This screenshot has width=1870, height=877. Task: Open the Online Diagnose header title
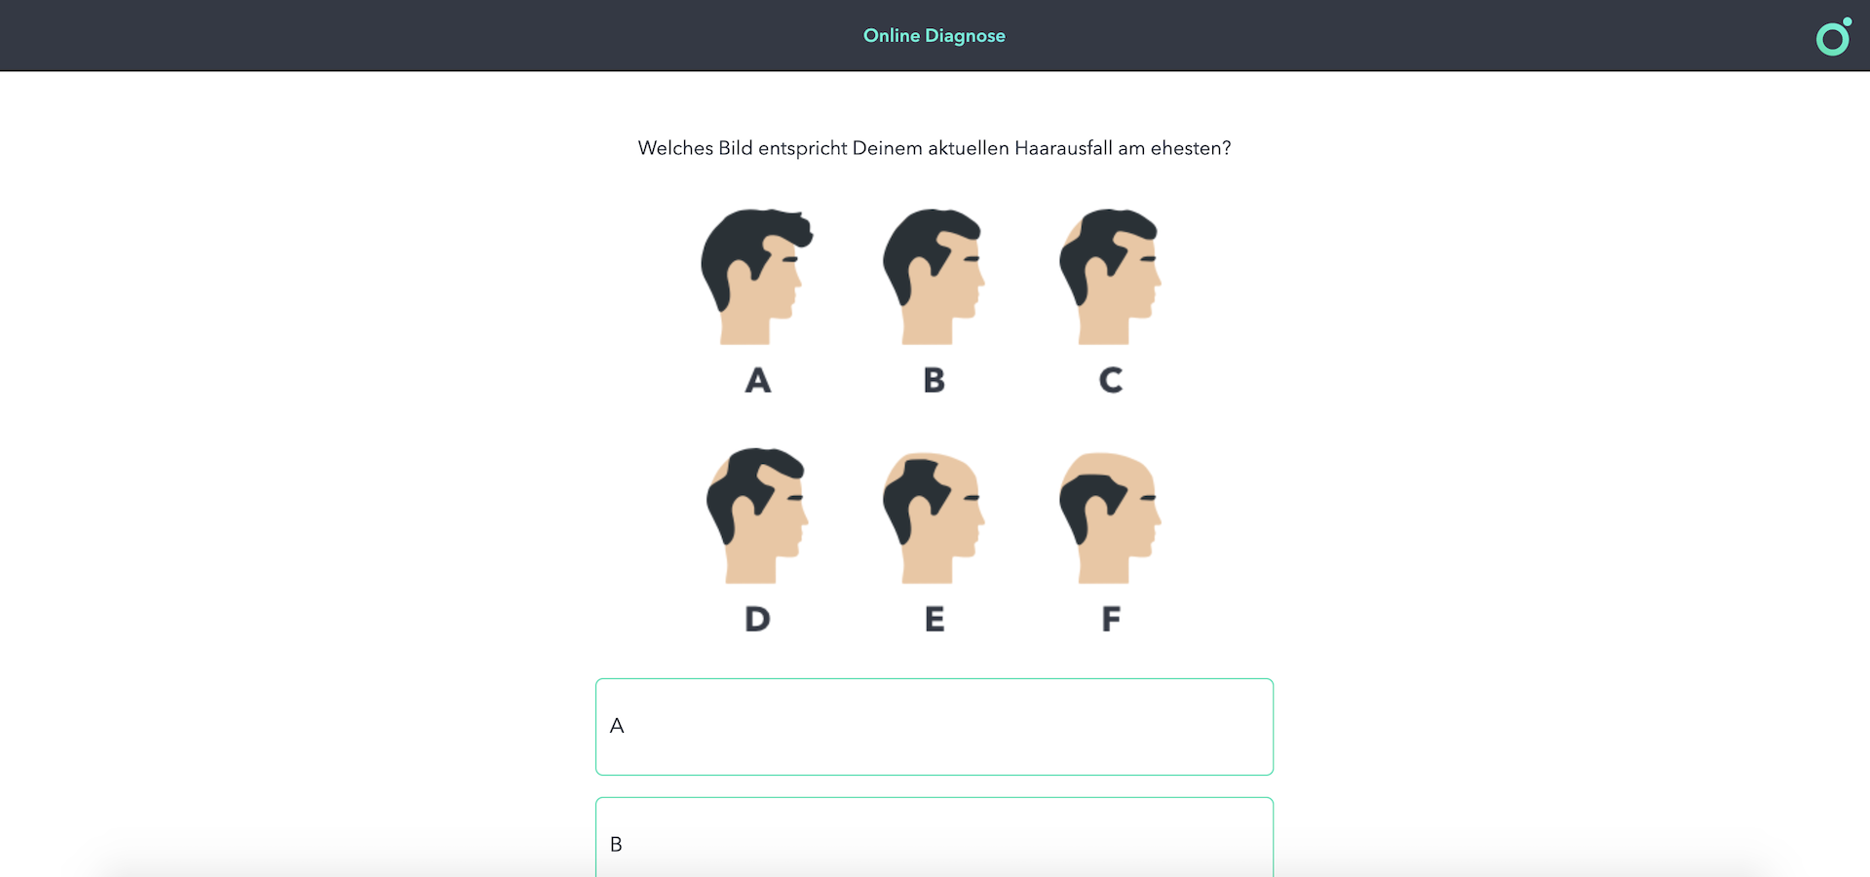[x=934, y=36]
